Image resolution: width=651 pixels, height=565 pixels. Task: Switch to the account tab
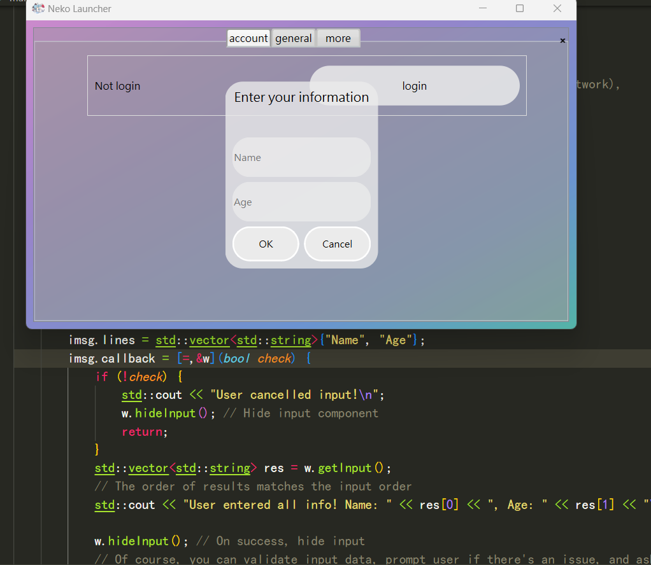click(248, 38)
